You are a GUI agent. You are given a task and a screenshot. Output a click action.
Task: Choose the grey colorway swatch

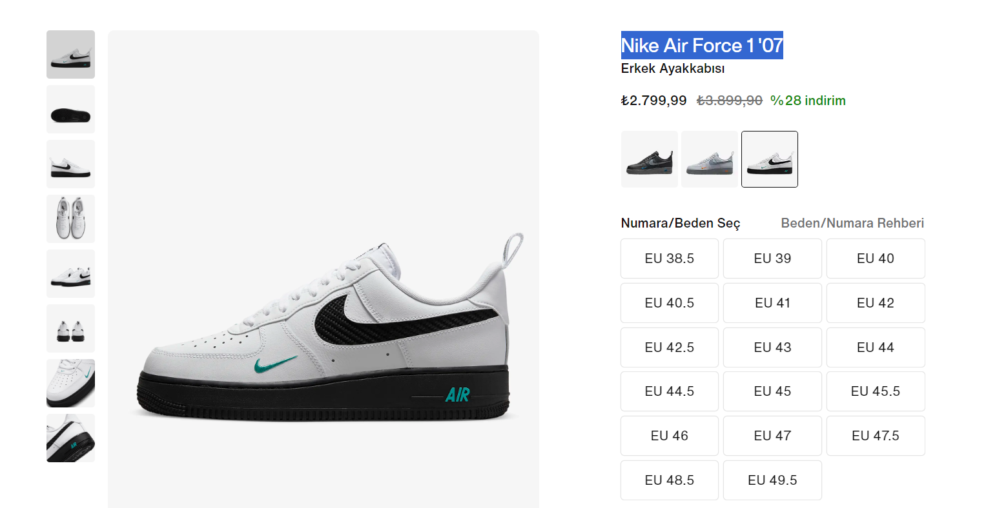pos(710,159)
